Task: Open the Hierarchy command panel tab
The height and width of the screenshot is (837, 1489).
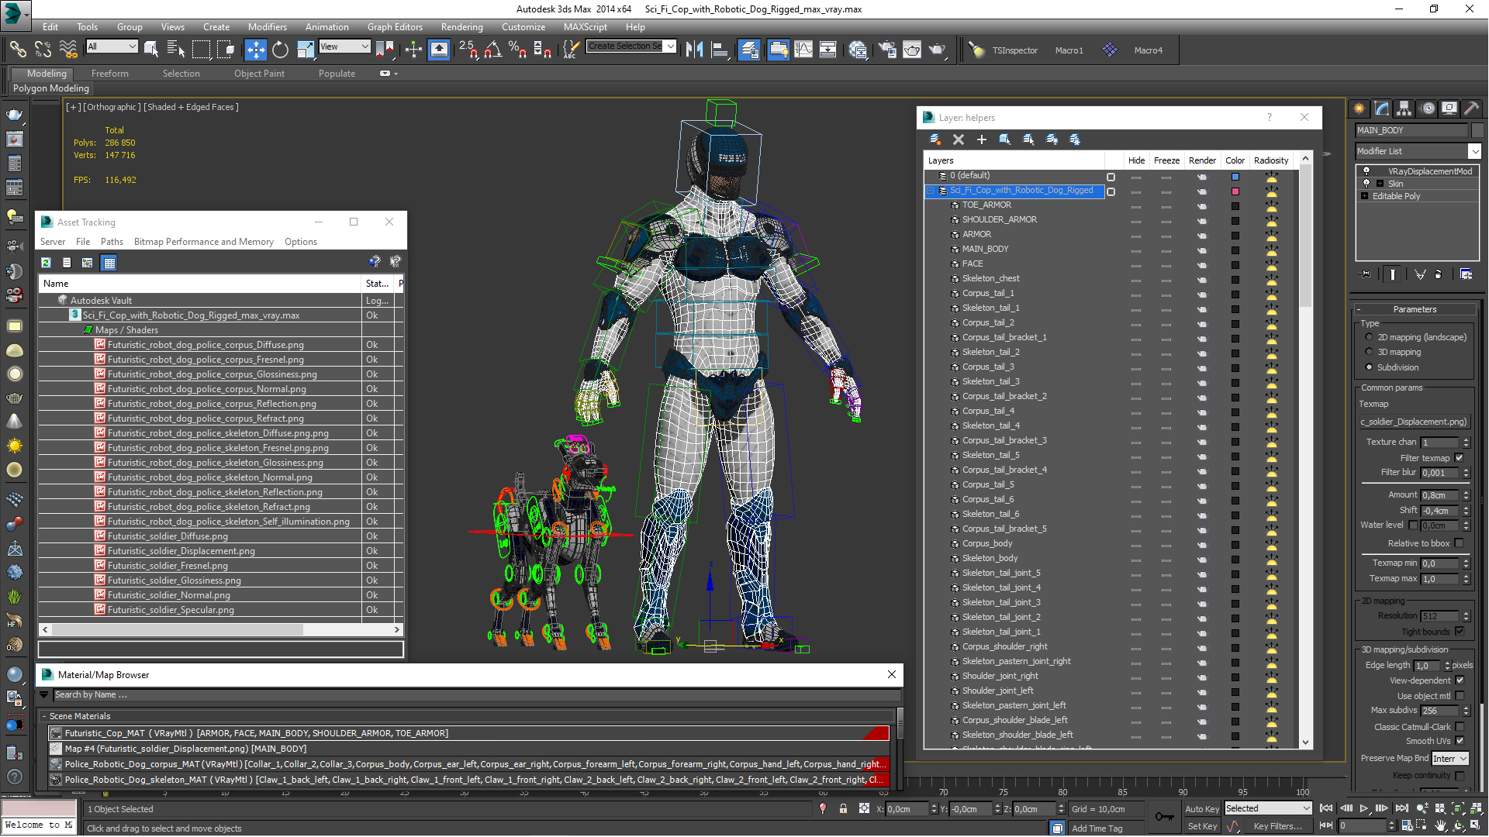Action: (1404, 108)
